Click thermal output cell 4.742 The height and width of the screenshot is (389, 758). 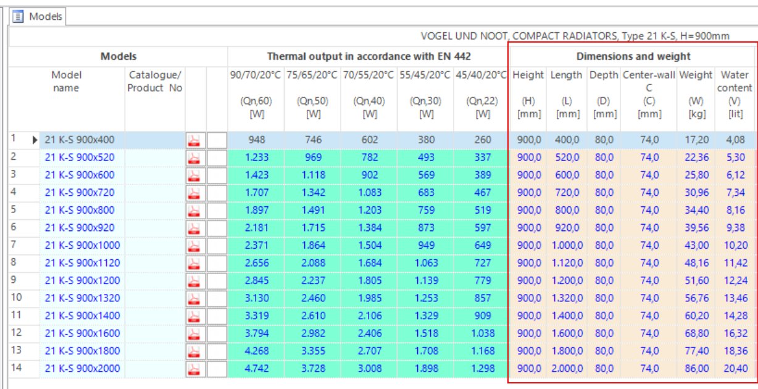[256, 369]
